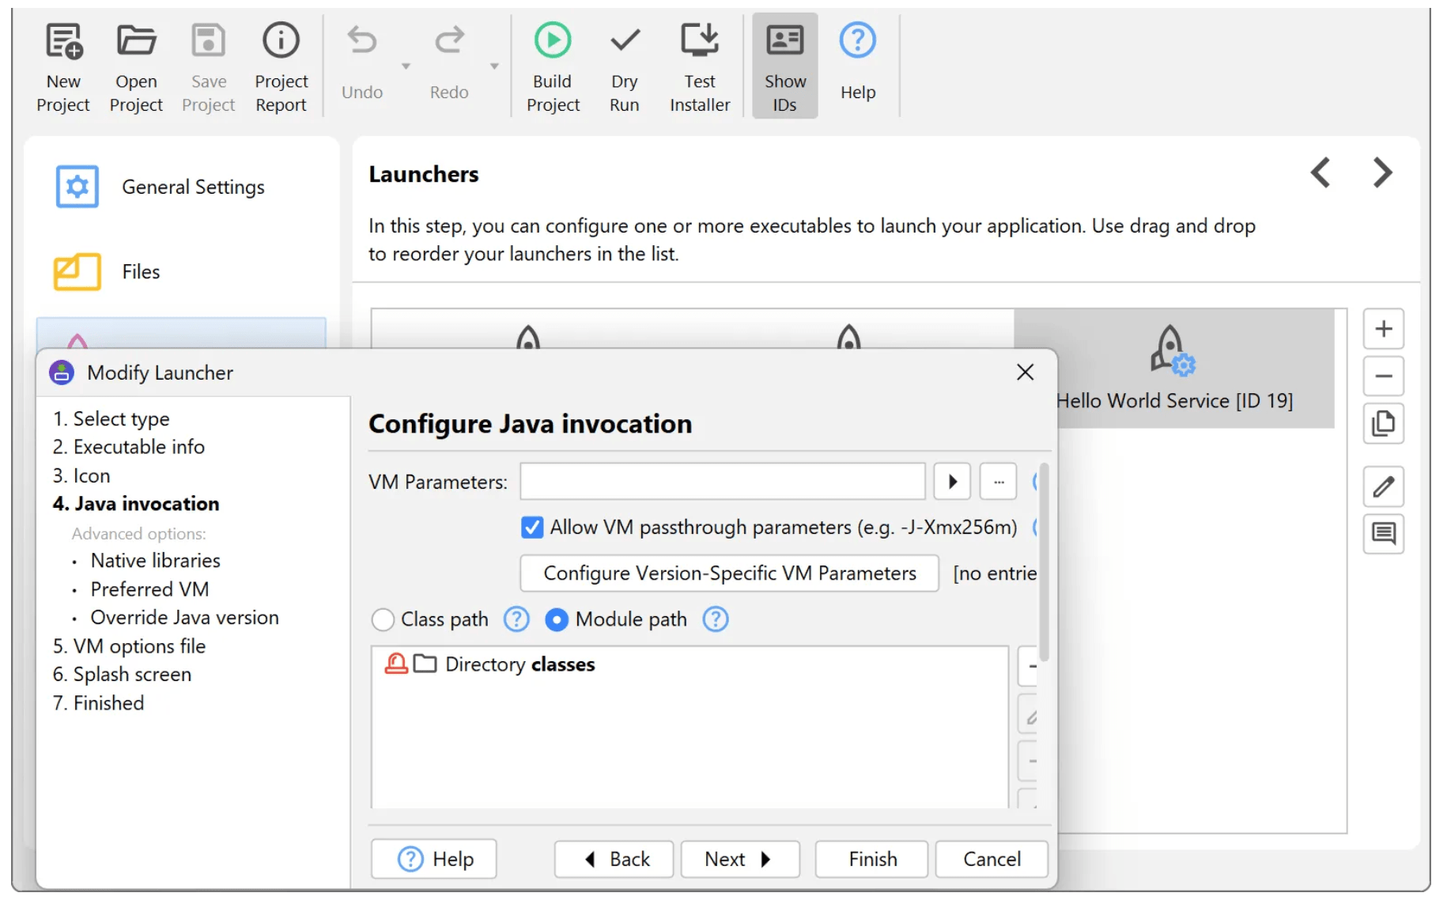Add a launcher with the plus button
Viewport: 1447px width, 908px height.
(x=1383, y=328)
